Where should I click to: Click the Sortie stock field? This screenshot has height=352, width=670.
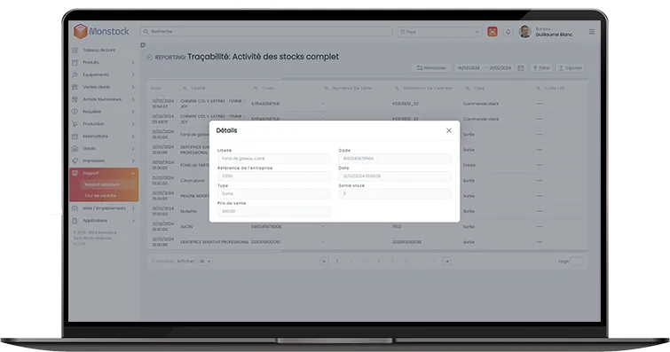pos(395,194)
